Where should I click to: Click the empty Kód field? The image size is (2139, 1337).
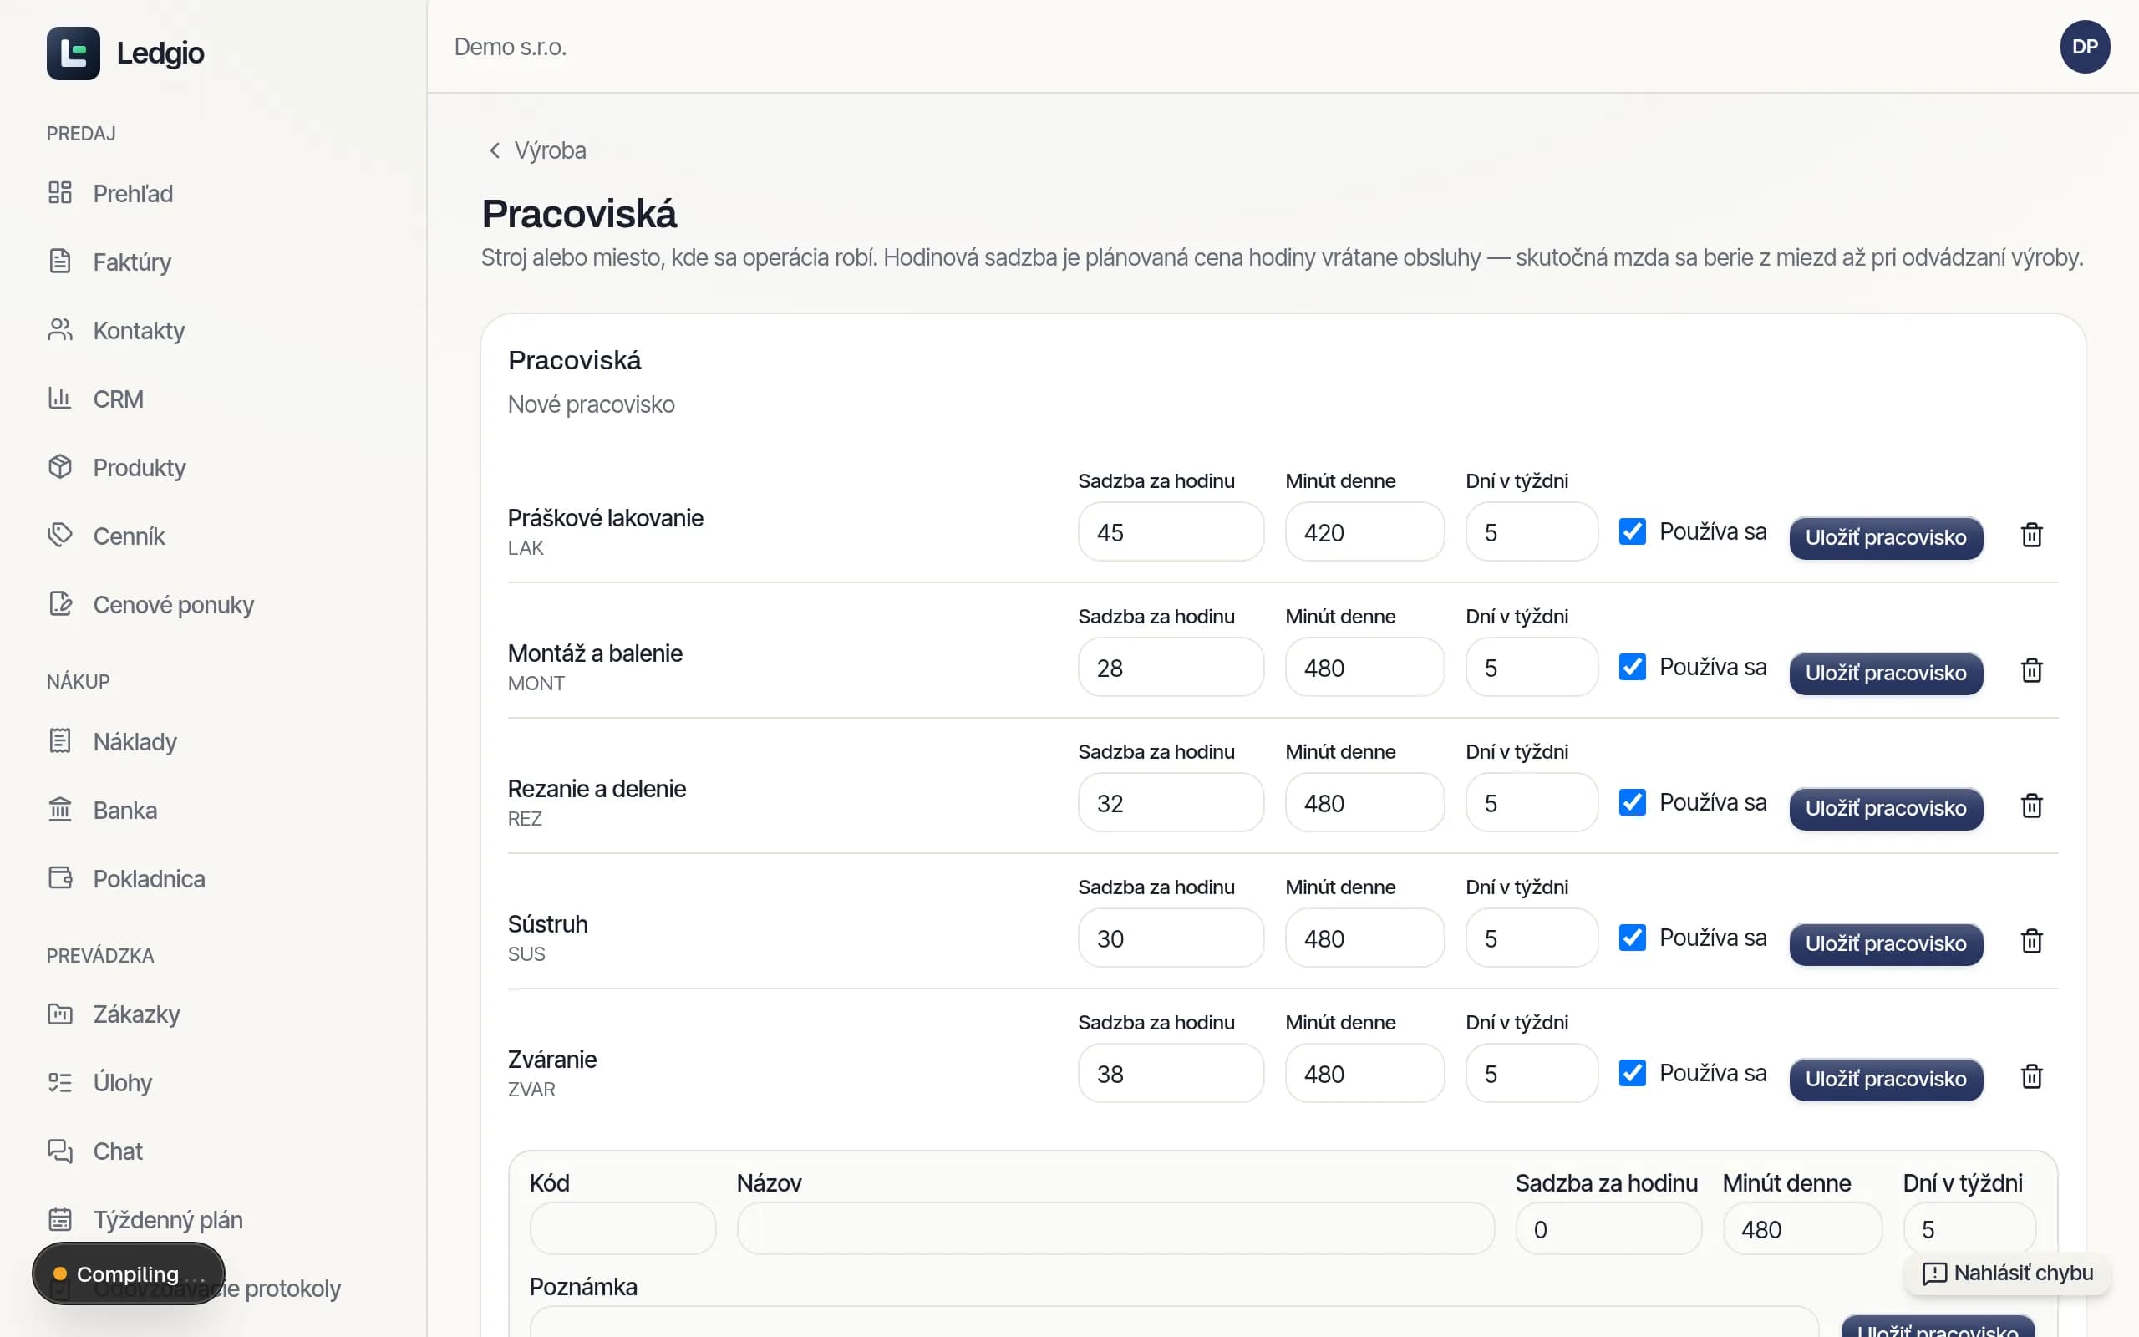tap(622, 1228)
